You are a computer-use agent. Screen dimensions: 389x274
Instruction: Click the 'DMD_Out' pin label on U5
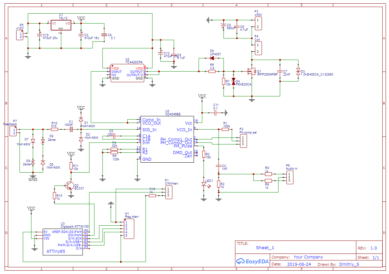182,152
